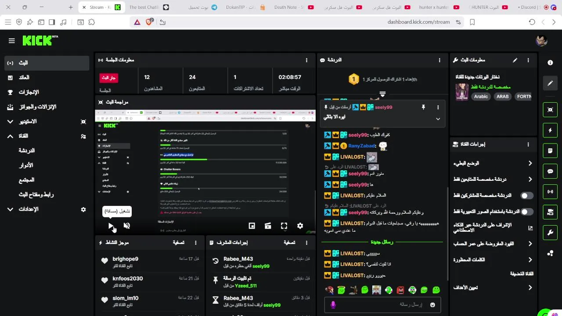Open the emoji picker in chat input

click(x=432, y=305)
